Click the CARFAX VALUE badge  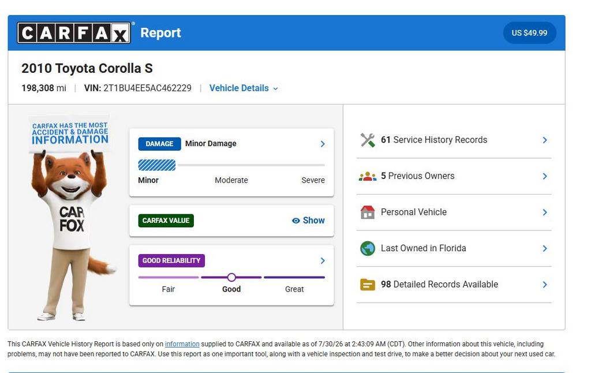coord(166,221)
